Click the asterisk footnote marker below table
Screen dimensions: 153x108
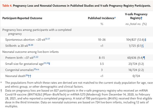[x=2, y=84]
